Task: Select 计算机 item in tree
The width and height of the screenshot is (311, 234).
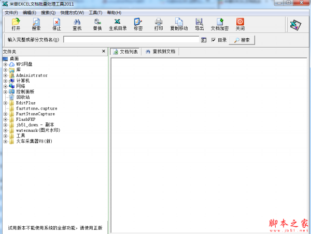Action: point(23,81)
